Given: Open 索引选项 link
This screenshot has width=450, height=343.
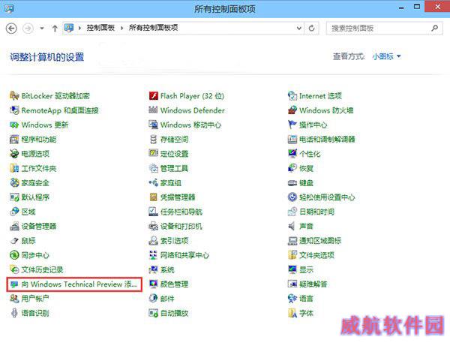Looking at the screenshot, I should click(174, 241).
